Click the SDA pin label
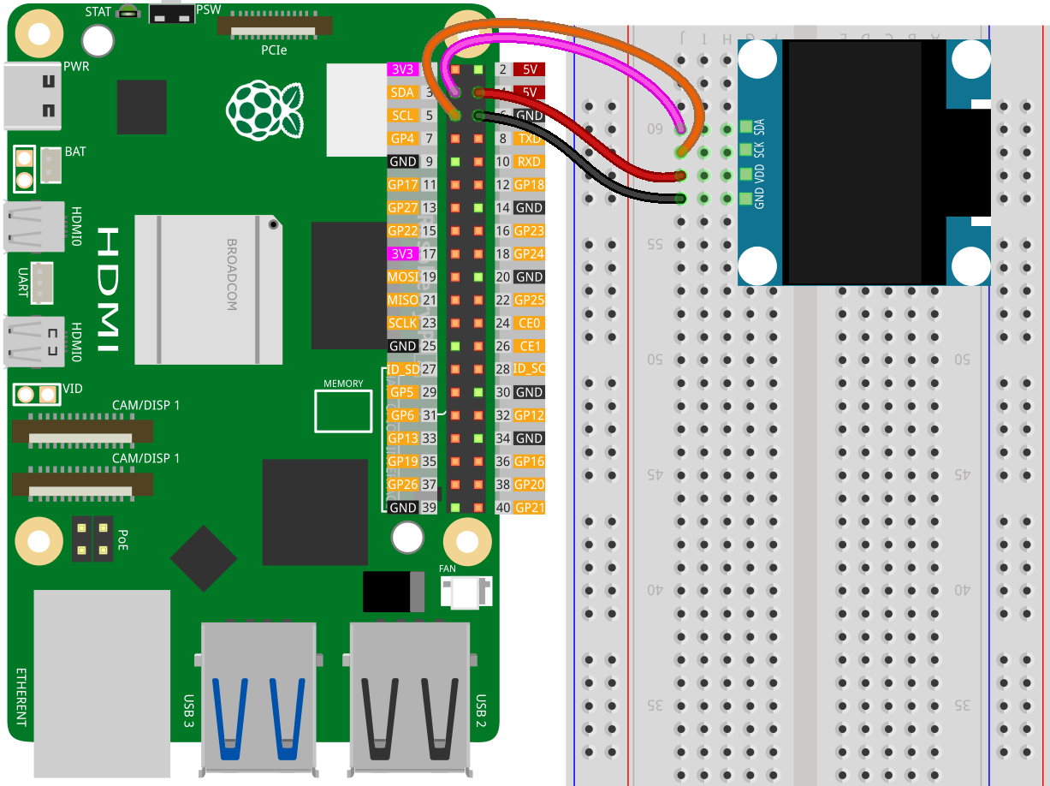Image resolution: width=1050 pixels, height=786 pixels. click(x=402, y=92)
